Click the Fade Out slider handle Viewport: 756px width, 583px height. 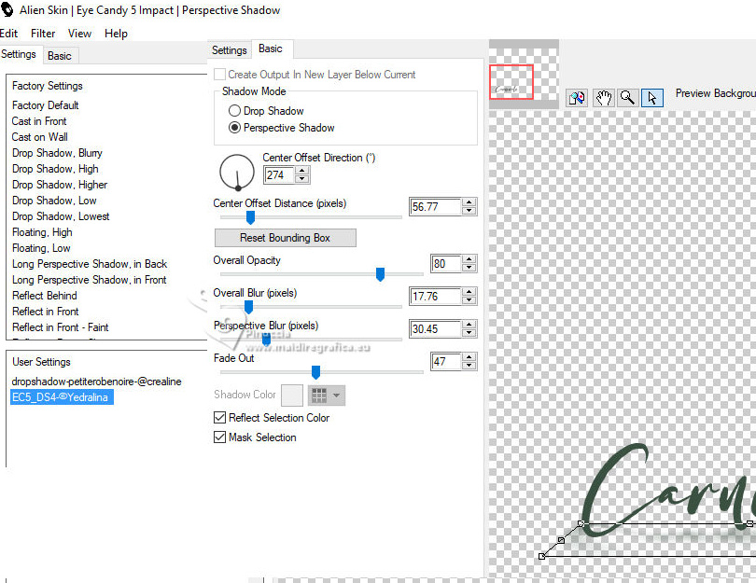(x=315, y=372)
